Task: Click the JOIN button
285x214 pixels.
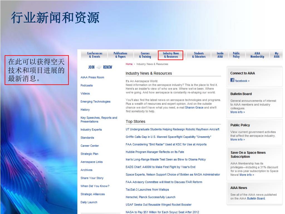Action: (x=91, y=67)
